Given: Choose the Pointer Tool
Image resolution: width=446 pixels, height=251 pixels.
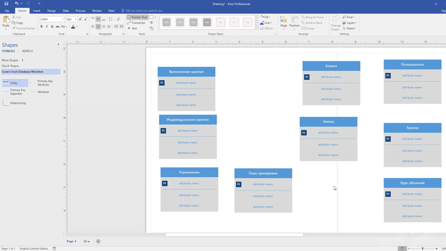Looking at the screenshot, I should tap(137, 17).
